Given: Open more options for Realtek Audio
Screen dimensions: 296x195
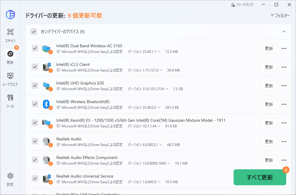Looking at the screenshot, I should coord(284,142).
